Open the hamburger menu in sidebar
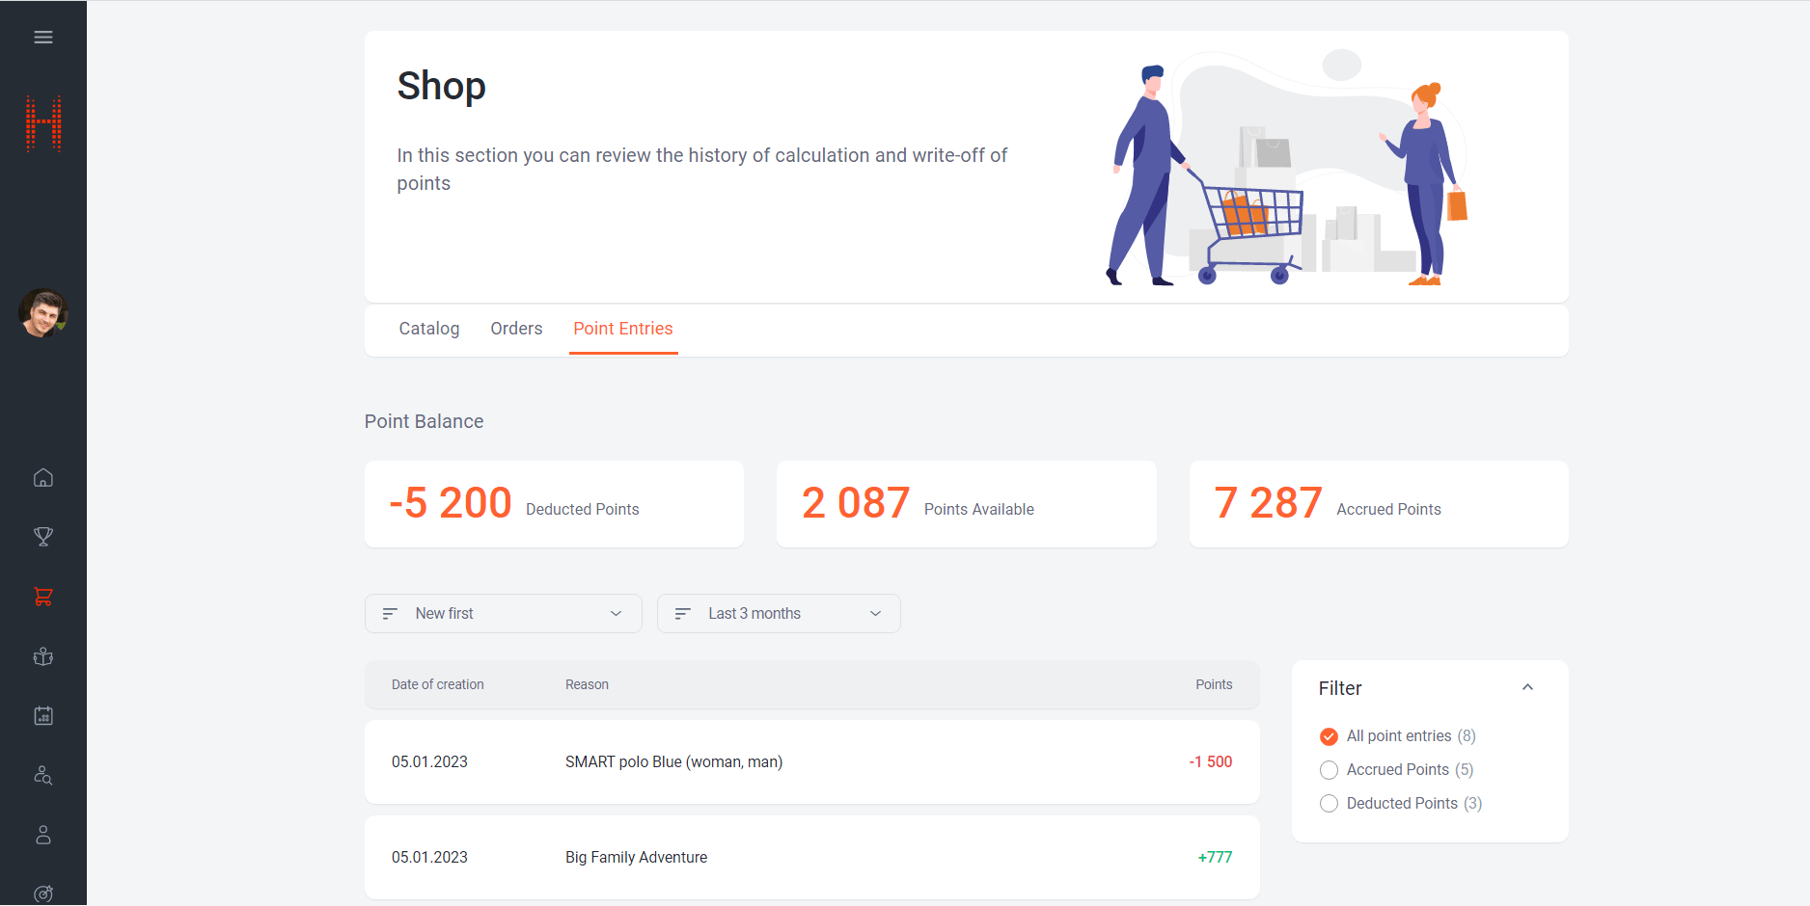1810x906 pixels. coord(43,38)
